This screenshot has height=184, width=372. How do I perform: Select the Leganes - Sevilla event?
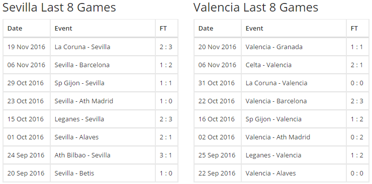[x=79, y=119]
